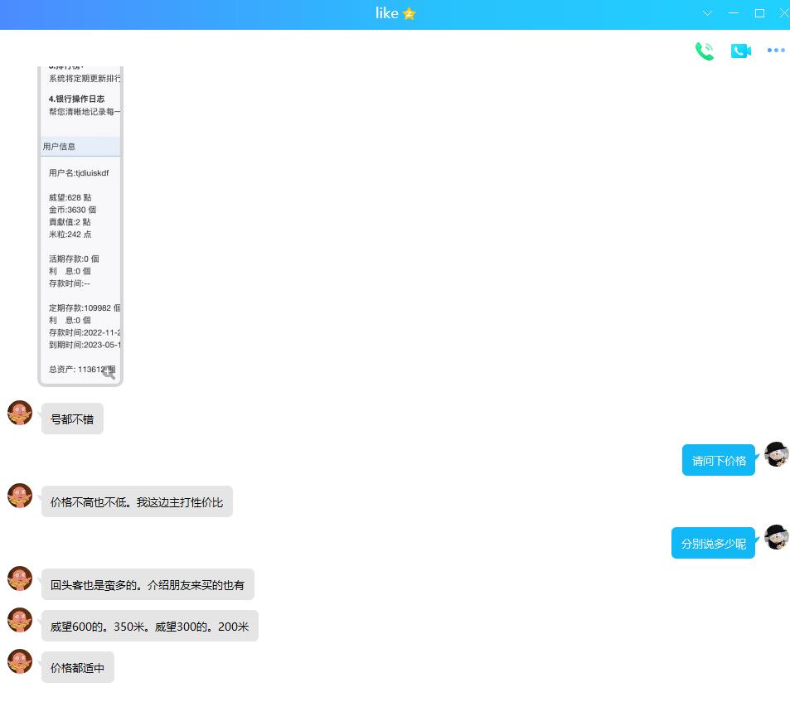Screen dimensions: 790x702
Task: Click message about "主打性价比"
Action: (x=137, y=502)
